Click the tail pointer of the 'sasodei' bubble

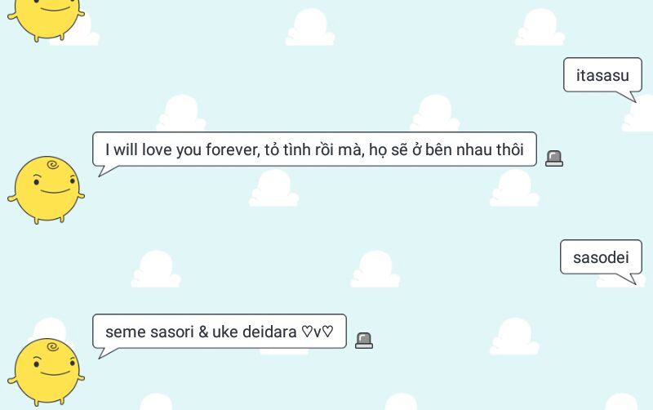click(x=626, y=279)
